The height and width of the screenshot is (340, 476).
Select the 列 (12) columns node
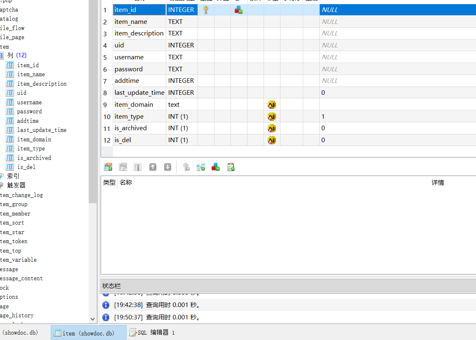point(16,55)
